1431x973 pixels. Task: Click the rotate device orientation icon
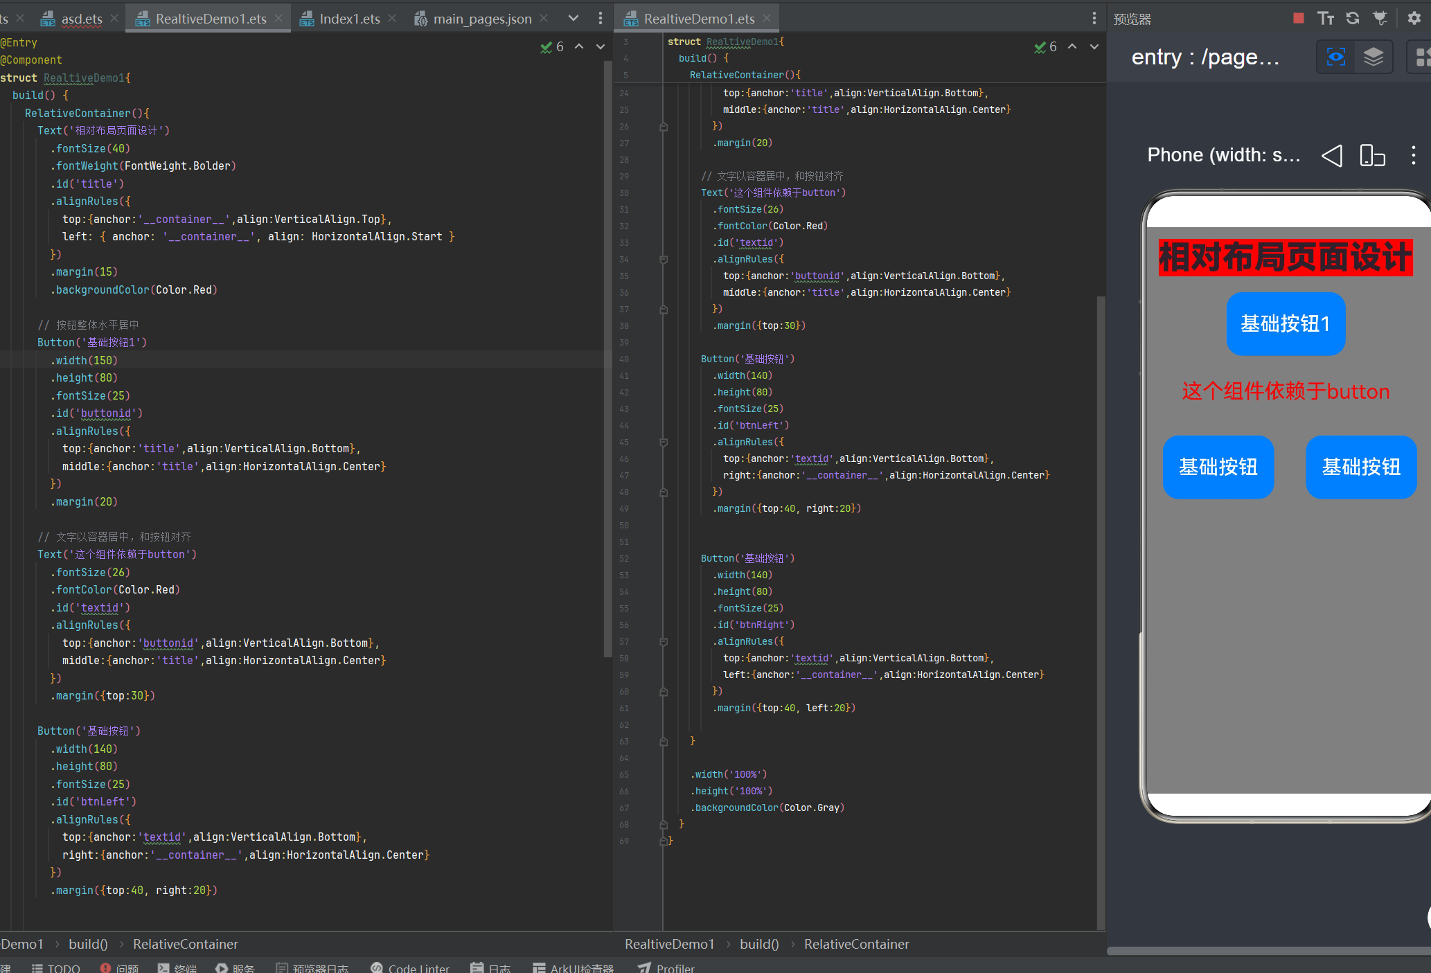click(1372, 155)
